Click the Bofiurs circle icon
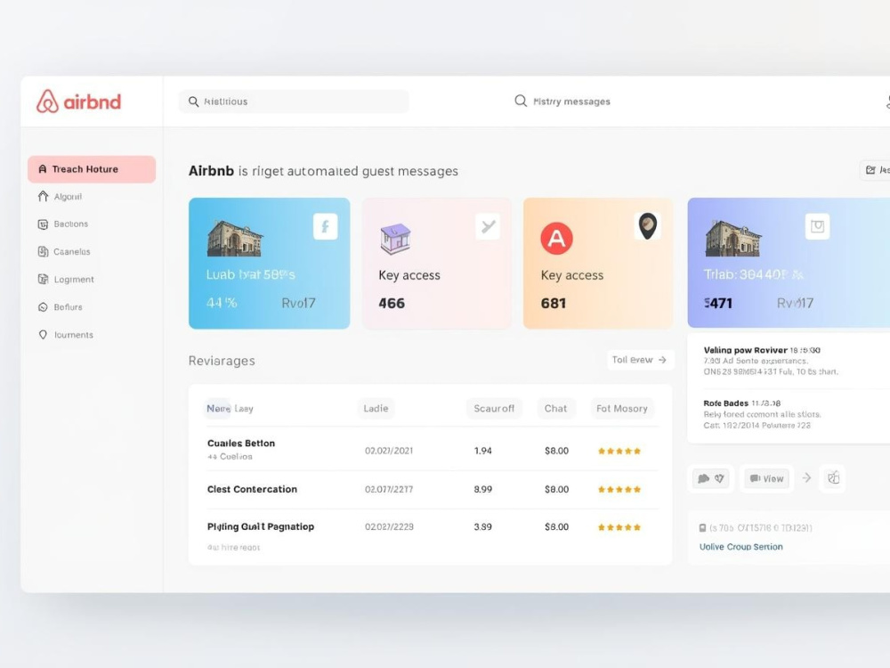The width and height of the screenshot is (890, 668). 43,306
